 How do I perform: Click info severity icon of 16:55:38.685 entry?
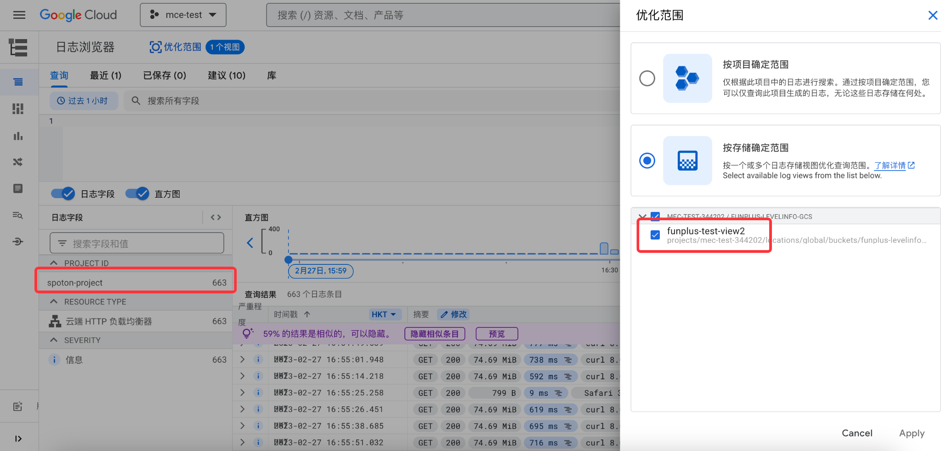(x=258, y=426)
